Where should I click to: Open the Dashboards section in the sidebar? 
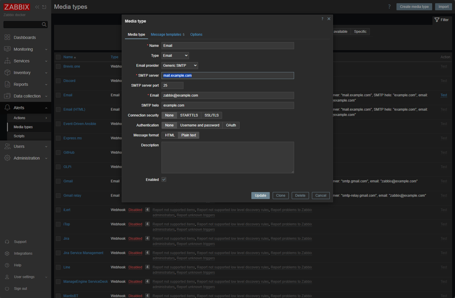tap(25, 37)
